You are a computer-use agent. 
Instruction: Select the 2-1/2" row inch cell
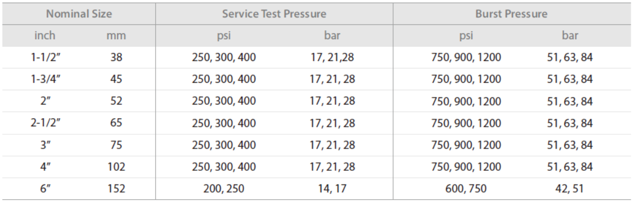click(x=46, y=123)
